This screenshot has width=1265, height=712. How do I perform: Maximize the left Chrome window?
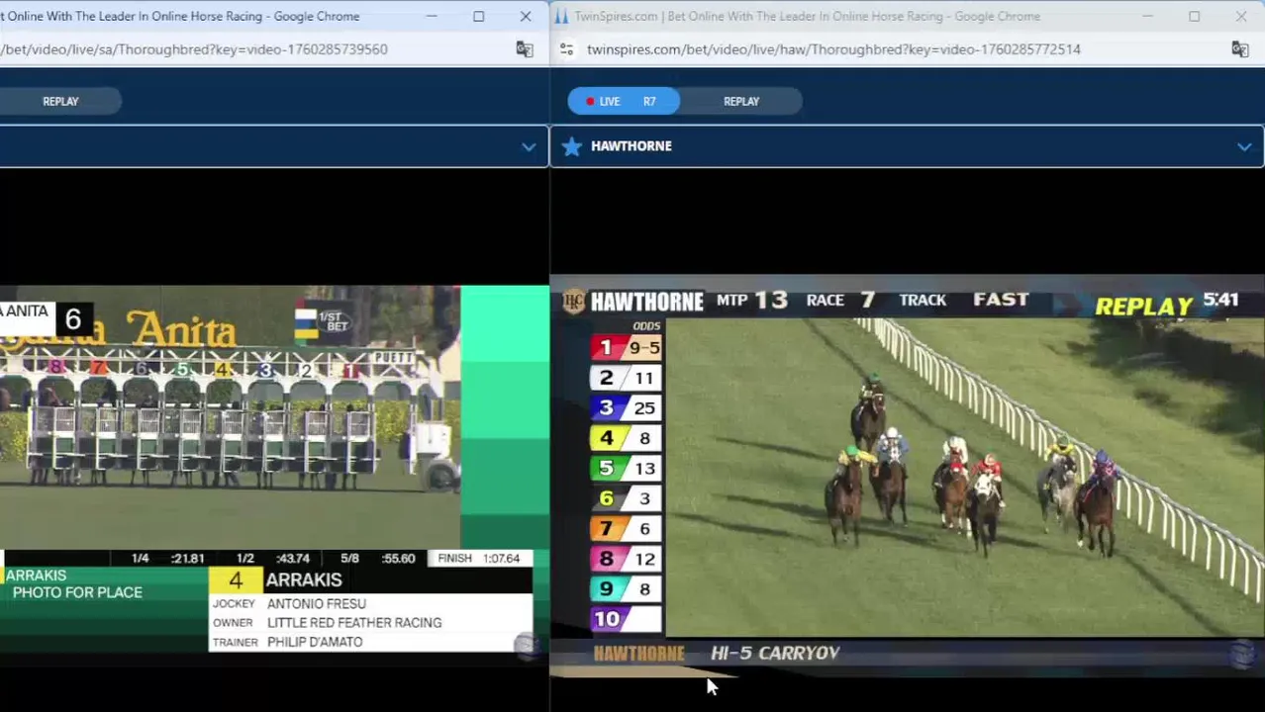(x=478, y=16)
